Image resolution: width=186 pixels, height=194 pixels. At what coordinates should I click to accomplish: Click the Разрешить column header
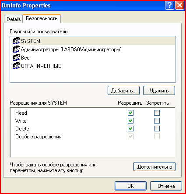[x=130, y=103]
